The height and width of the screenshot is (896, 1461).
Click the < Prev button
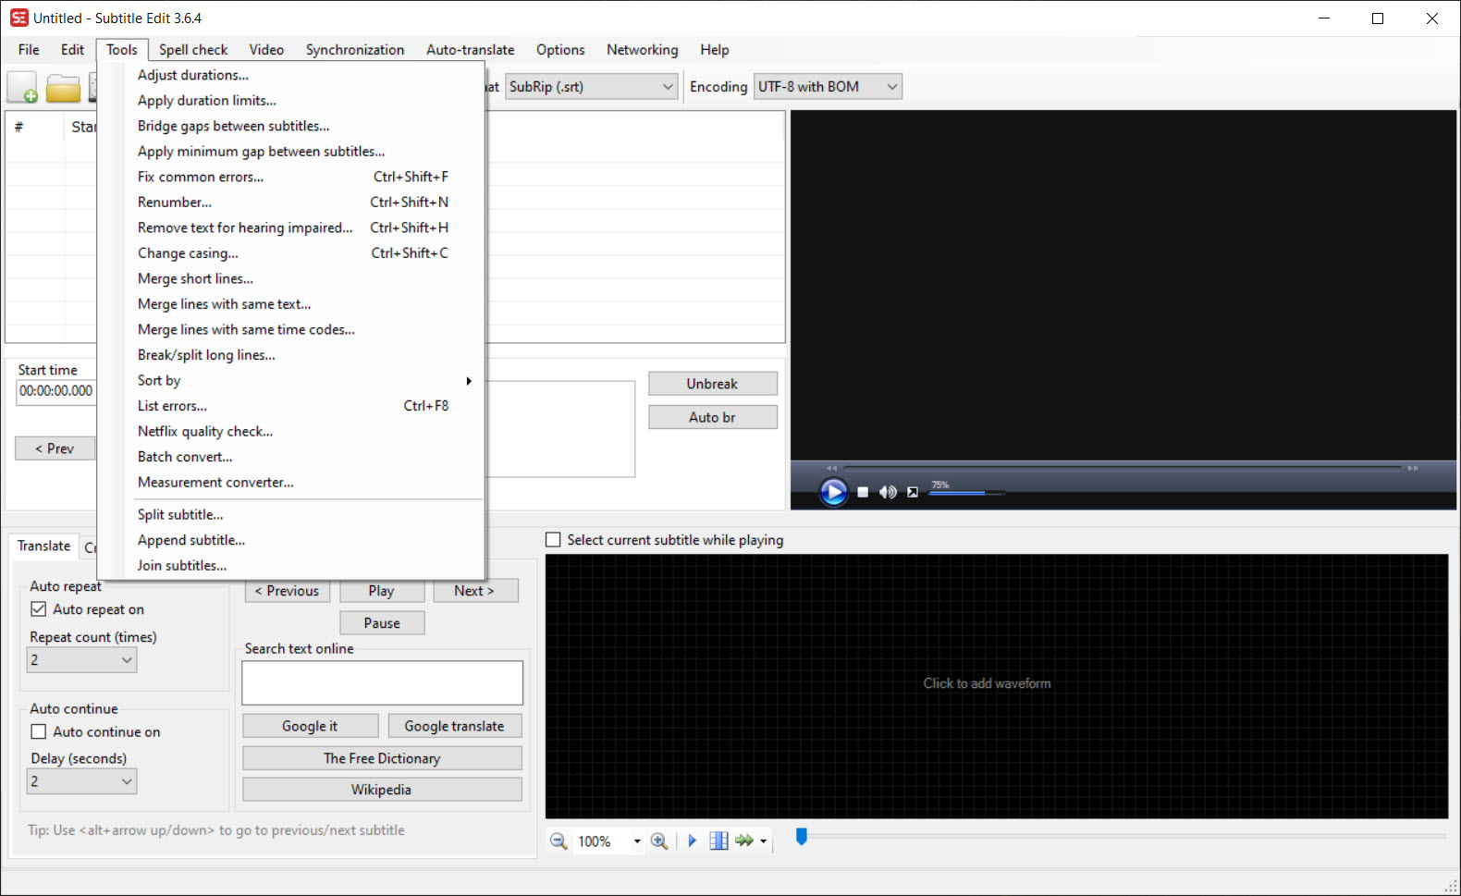click(x=55, y=448)
